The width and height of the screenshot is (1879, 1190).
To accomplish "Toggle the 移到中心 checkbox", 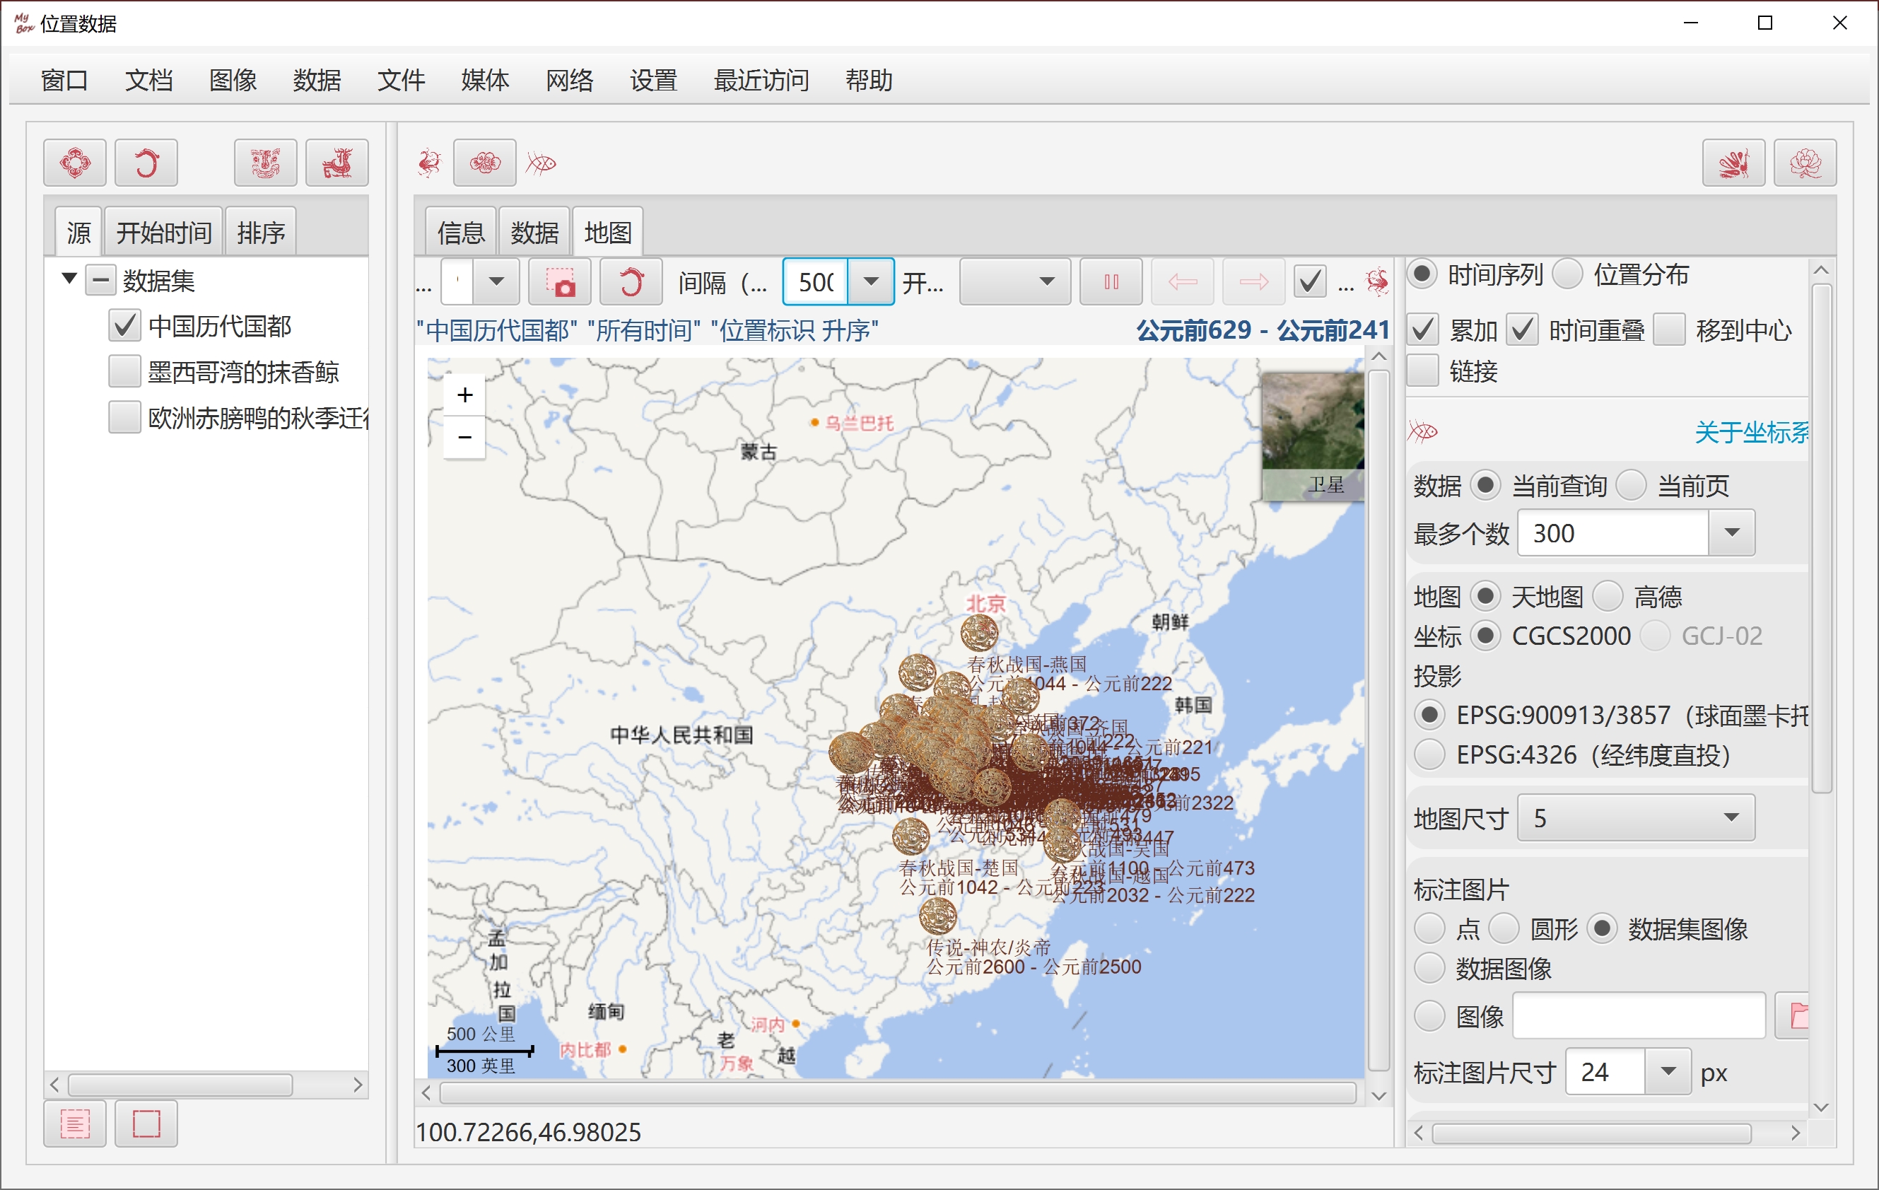I will pyautogui.click(x=1668, y=330).
